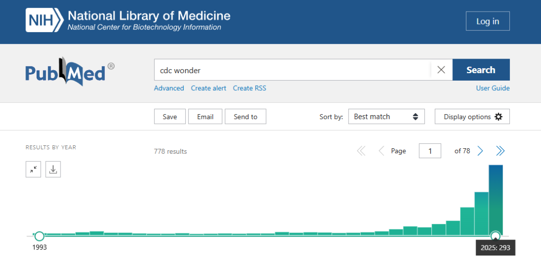Click the 1993 start year slider handle
541x261 pixels.
coord(39,236)
